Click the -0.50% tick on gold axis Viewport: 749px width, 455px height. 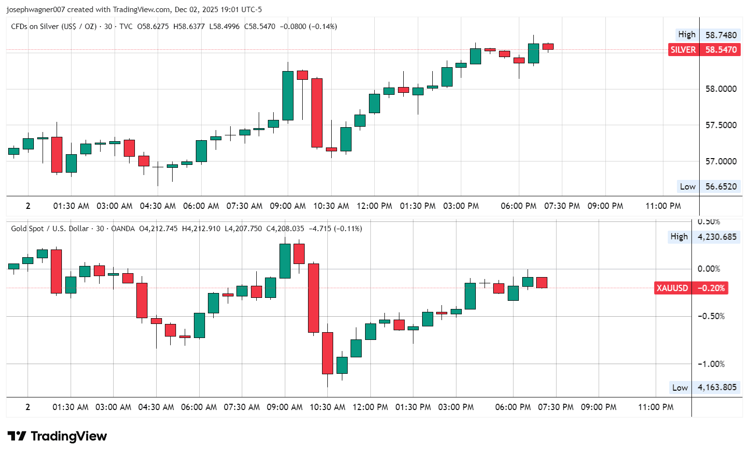click(x=711, y=316)
